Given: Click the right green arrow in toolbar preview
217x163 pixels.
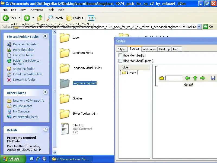Looking at the screenshot, I should (202, 78).
